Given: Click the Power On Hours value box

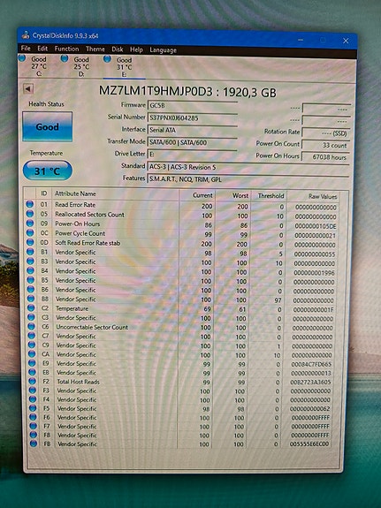Looking at the screenshot, I should [x=326, y=156].
